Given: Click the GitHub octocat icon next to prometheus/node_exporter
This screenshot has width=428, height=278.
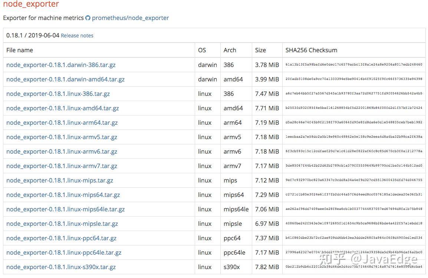Looking at the screenshot, I should (x=88, y=17).
